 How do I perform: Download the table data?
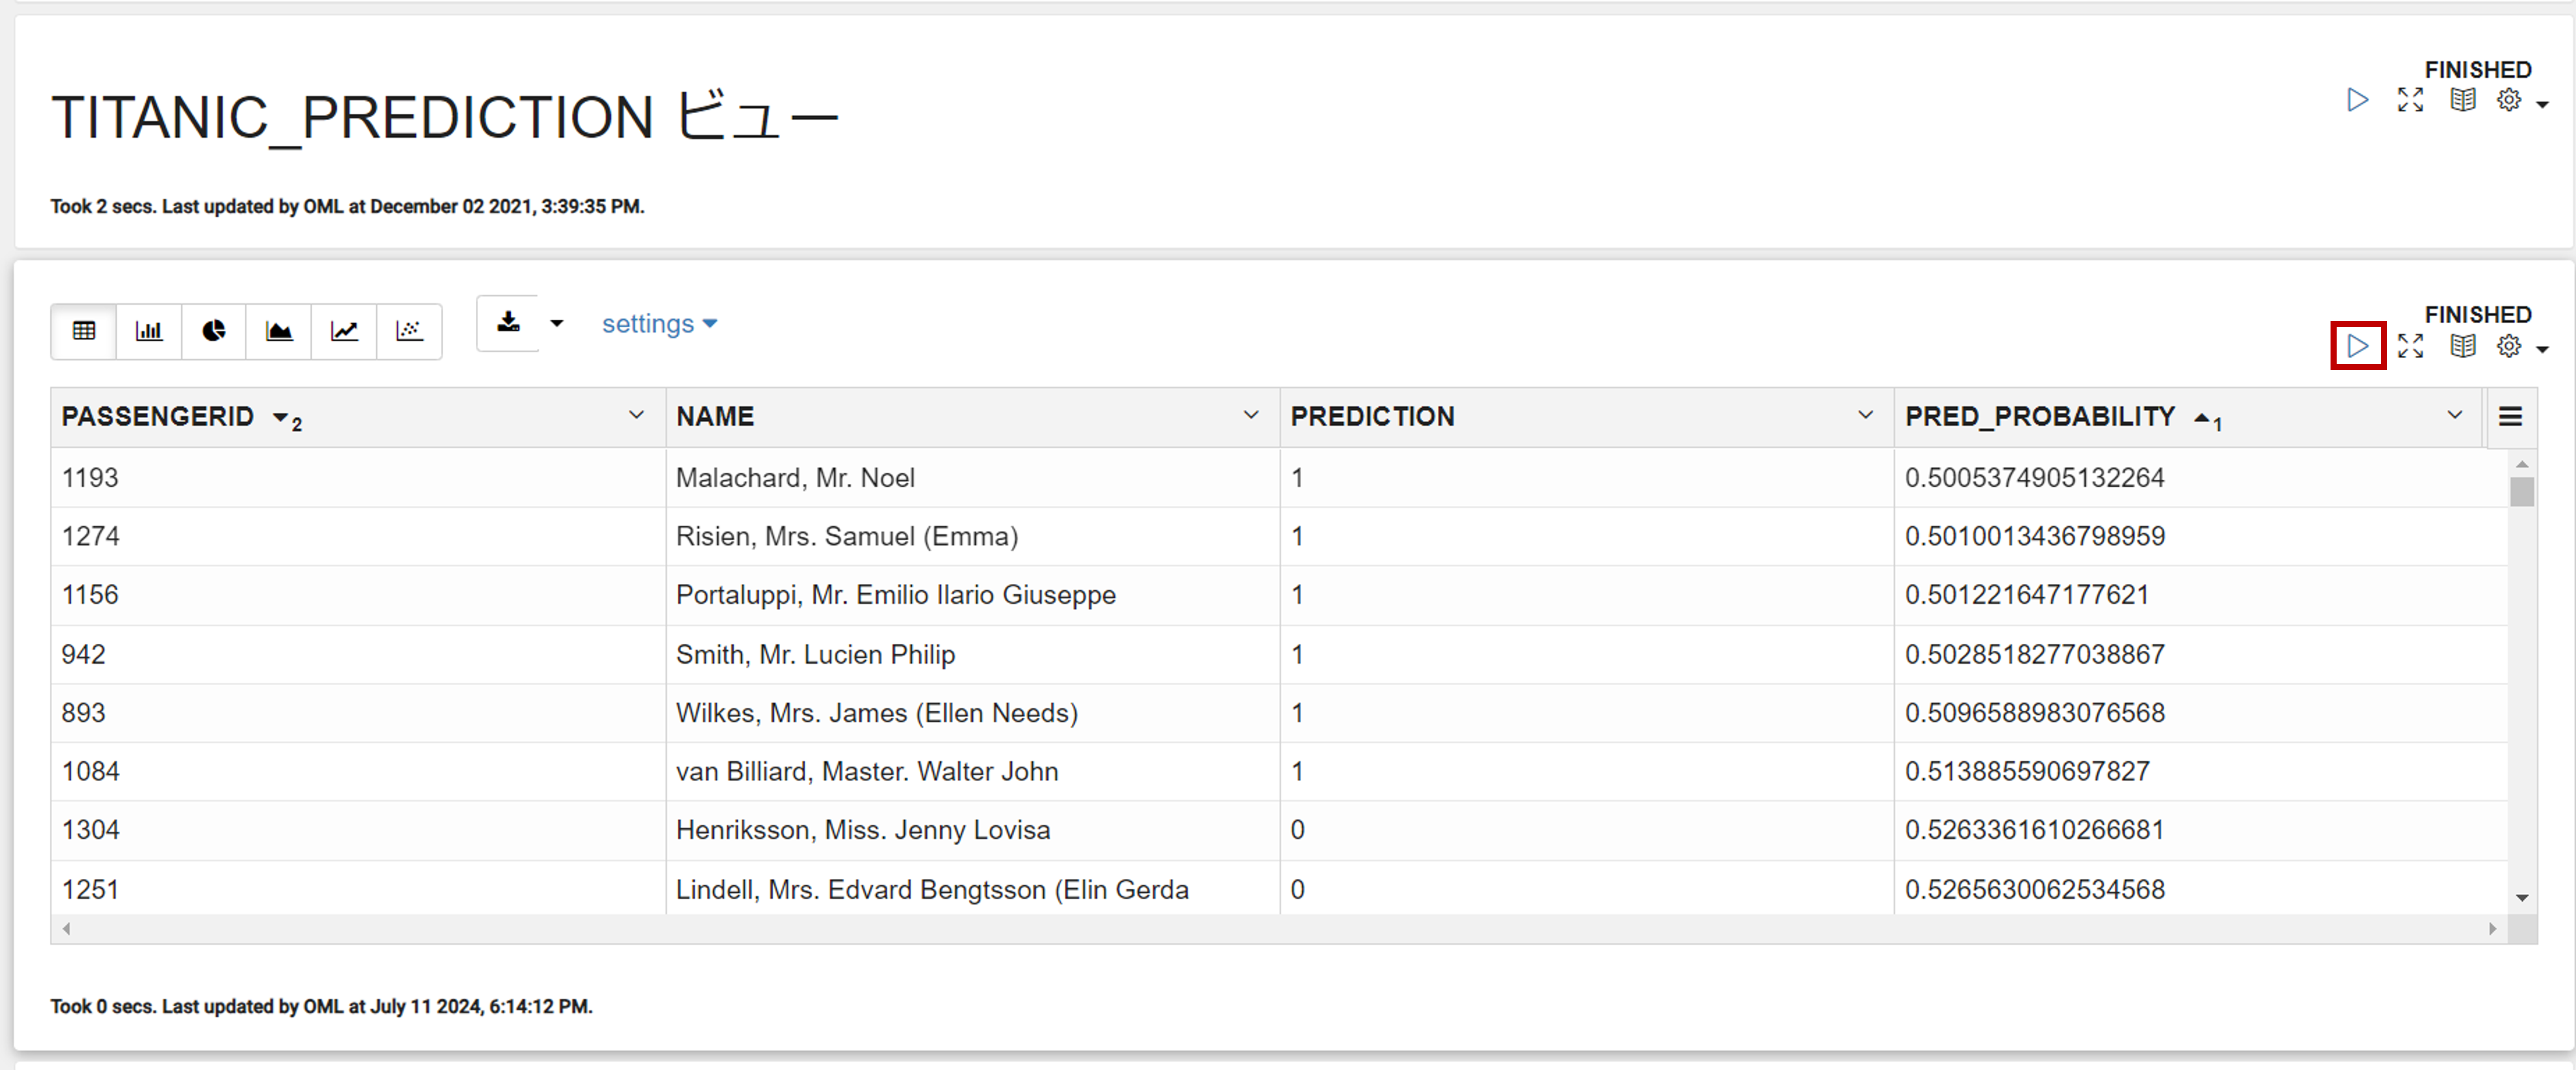tap(509, 323)
